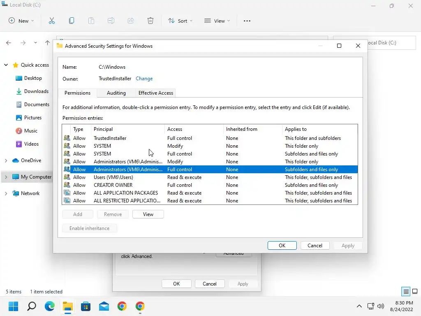Click the network tray icon

371,306
